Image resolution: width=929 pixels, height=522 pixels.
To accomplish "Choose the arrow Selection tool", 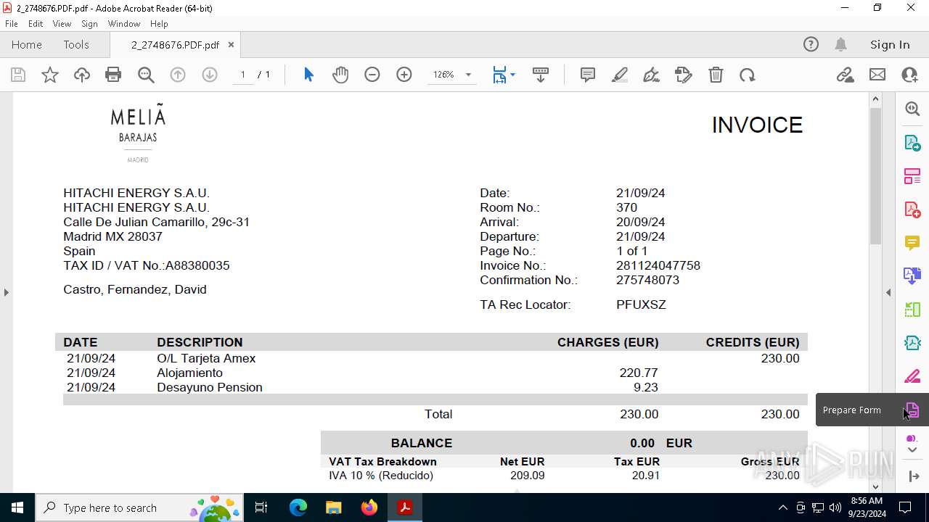I will coord(308,75).
